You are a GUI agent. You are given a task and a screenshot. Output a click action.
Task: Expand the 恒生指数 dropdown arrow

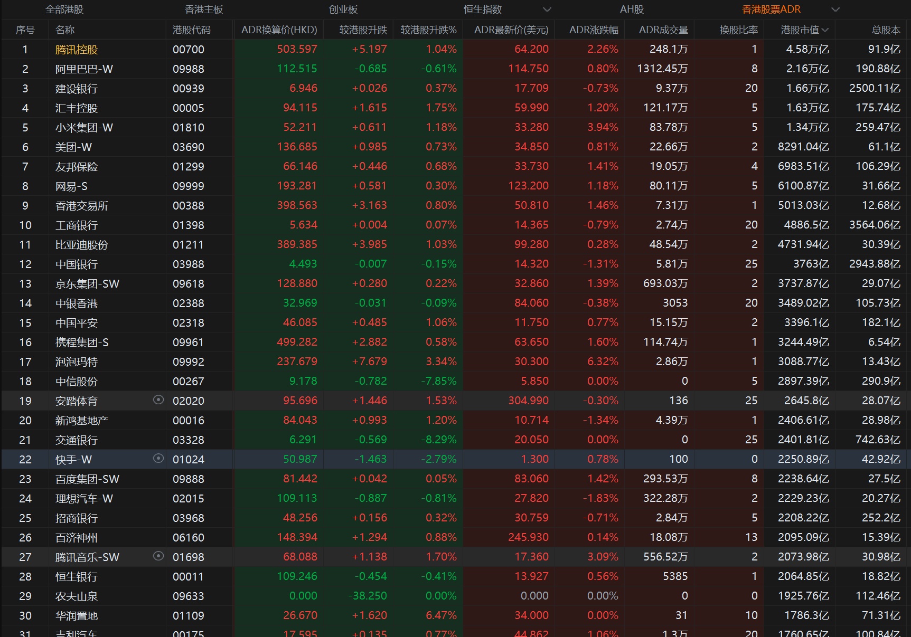coord(547,9)
